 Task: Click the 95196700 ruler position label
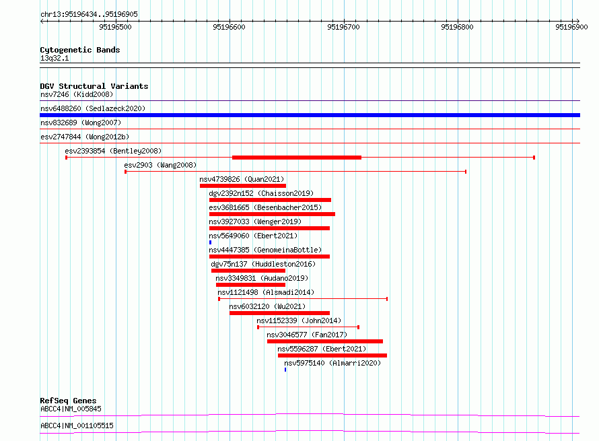point(343,27)
